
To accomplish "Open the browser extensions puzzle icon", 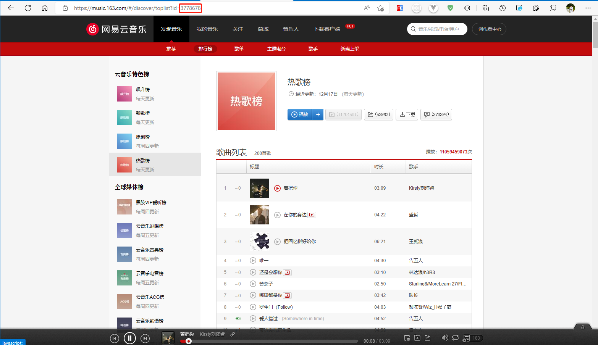I will click(x=467, y=8).
